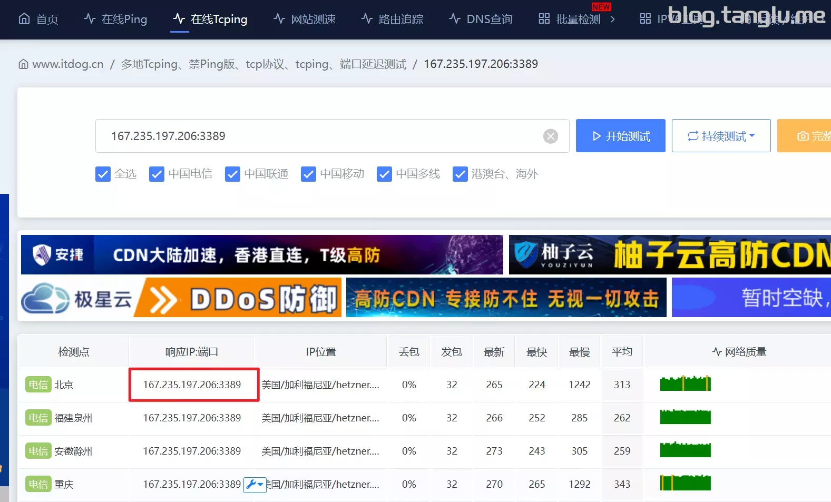Click the camera icon on orange button
This screenshot has height=502, width=831.
pyautogui.click(x=803, y=136)
